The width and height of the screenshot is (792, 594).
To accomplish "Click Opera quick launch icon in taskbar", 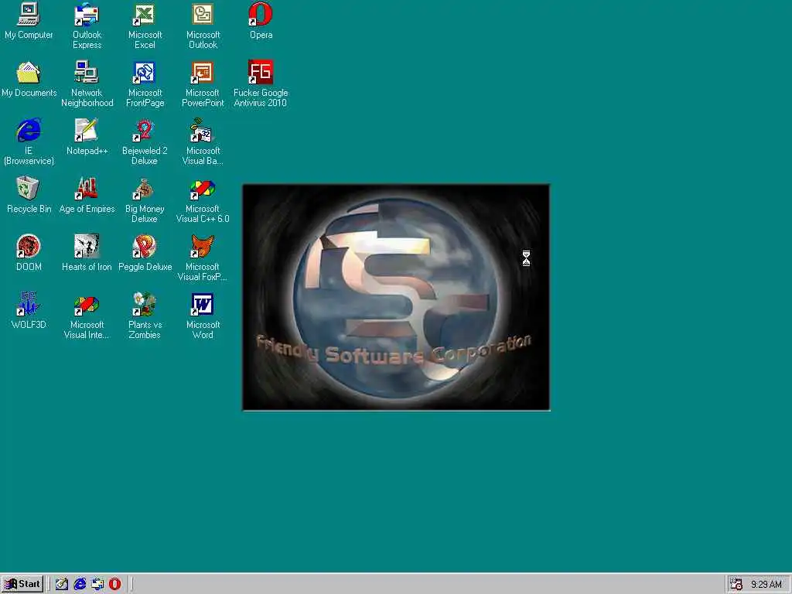I will (115, 584).
